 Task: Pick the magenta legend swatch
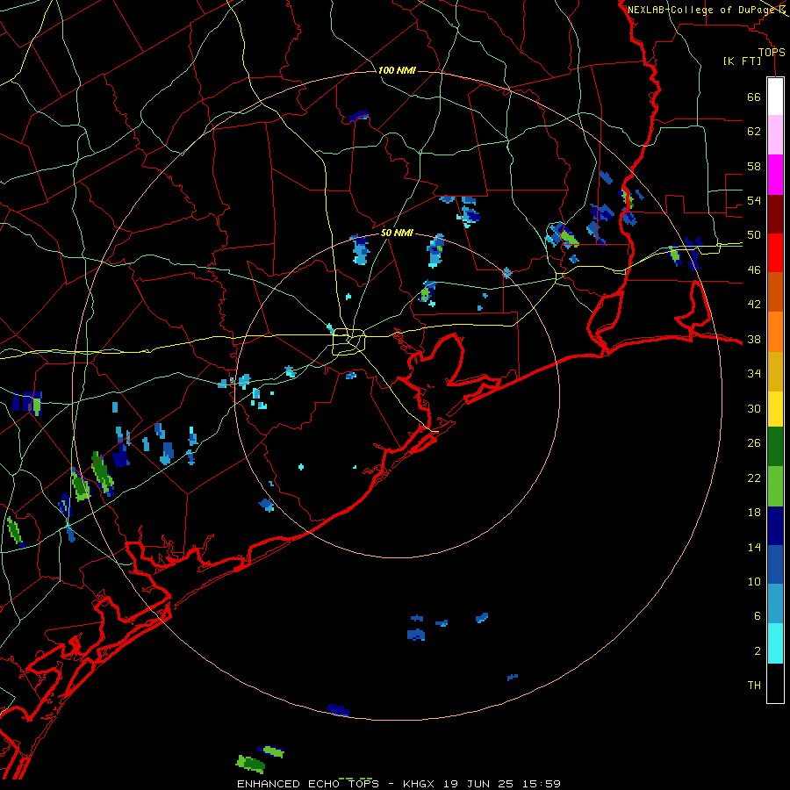775,175
